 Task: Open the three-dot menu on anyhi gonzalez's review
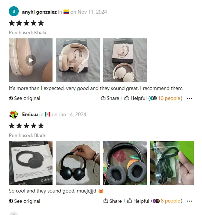point(190,98)
